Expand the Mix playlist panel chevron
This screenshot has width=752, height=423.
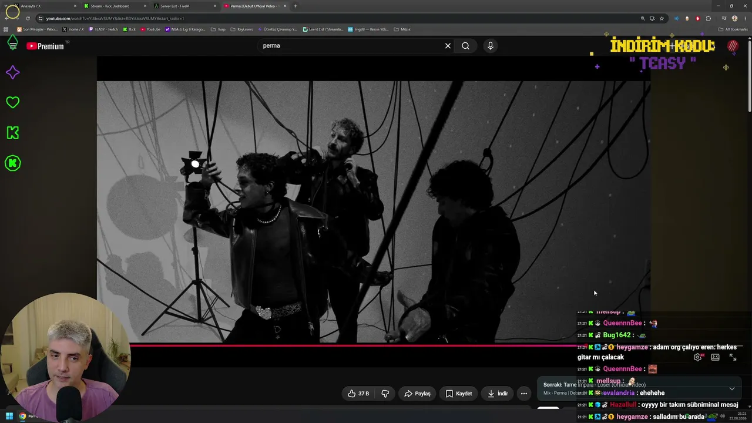pos(731,388)
